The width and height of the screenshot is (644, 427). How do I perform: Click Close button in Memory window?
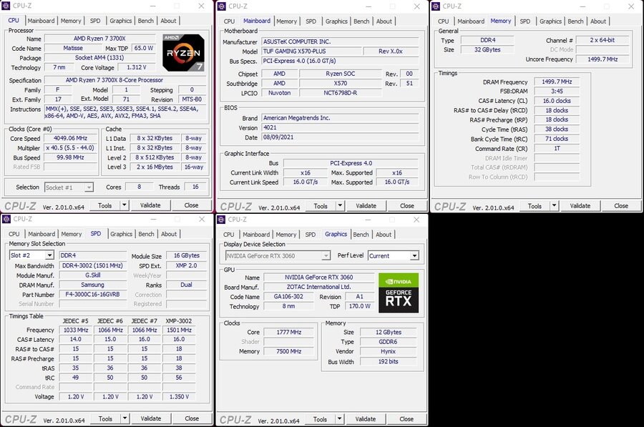pos(621,206)
